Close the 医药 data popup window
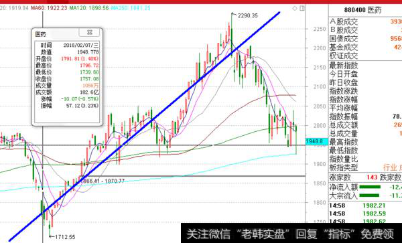The image size is (402, 243). pos(90,33)
